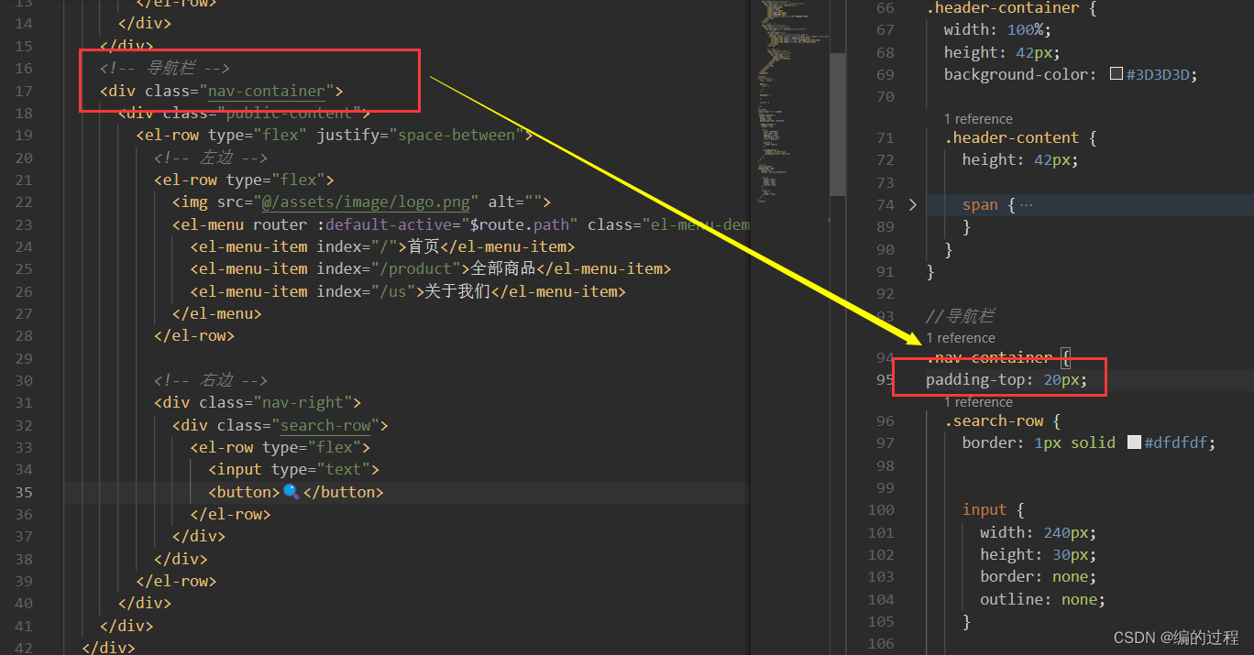
Task: Click the .header-content selector
Action: 1012,137
